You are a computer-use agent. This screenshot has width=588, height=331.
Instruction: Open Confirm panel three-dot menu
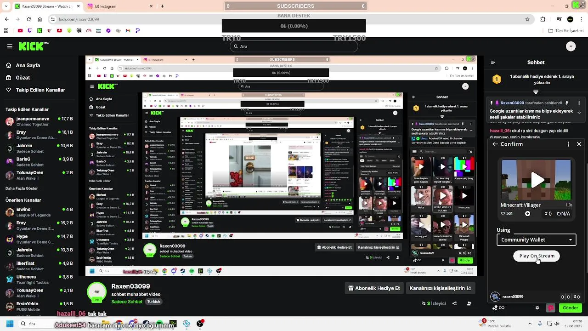tap(569, 144)
